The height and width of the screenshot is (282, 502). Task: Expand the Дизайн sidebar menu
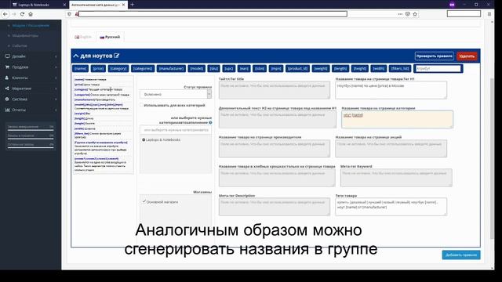[31, 56]
